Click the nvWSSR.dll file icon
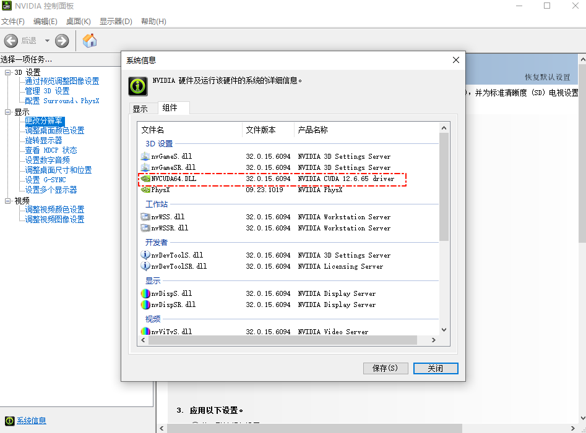Image resolution: width=586 pixels, height=433 pixels. click(x=145, y=228)
